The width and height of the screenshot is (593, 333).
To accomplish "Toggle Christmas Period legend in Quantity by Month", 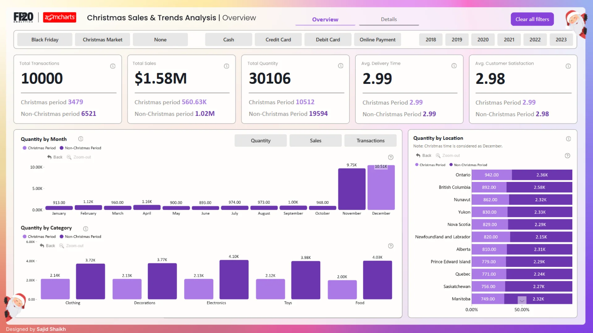I will (x=39, y=148).
